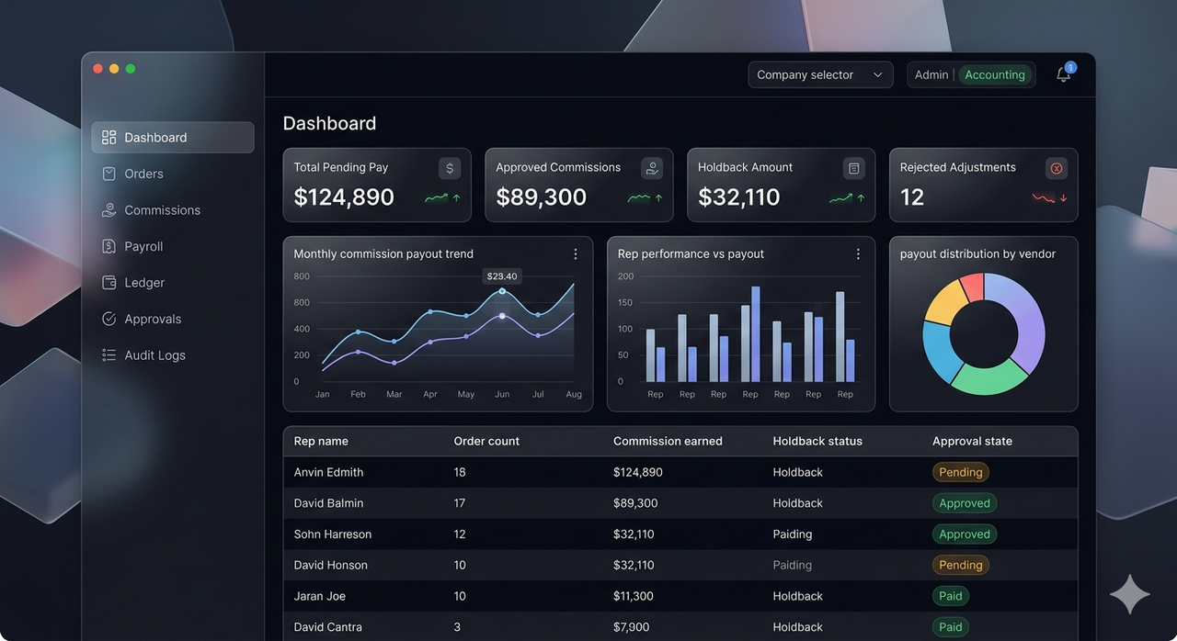
Task: Select the Admin role
Action: (x=931, y=75)
